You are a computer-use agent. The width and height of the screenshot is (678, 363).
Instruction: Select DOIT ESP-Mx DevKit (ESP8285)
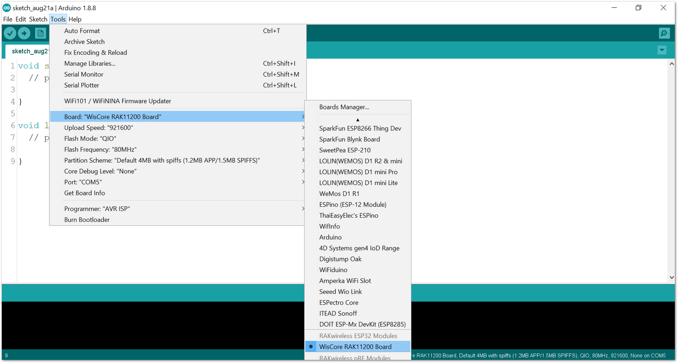[x=358, y=325]
